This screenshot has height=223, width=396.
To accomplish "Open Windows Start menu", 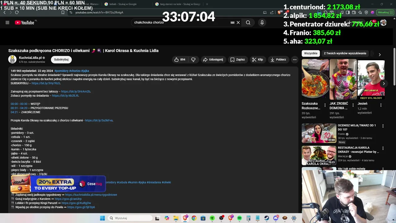I will (x=102, y=218).
